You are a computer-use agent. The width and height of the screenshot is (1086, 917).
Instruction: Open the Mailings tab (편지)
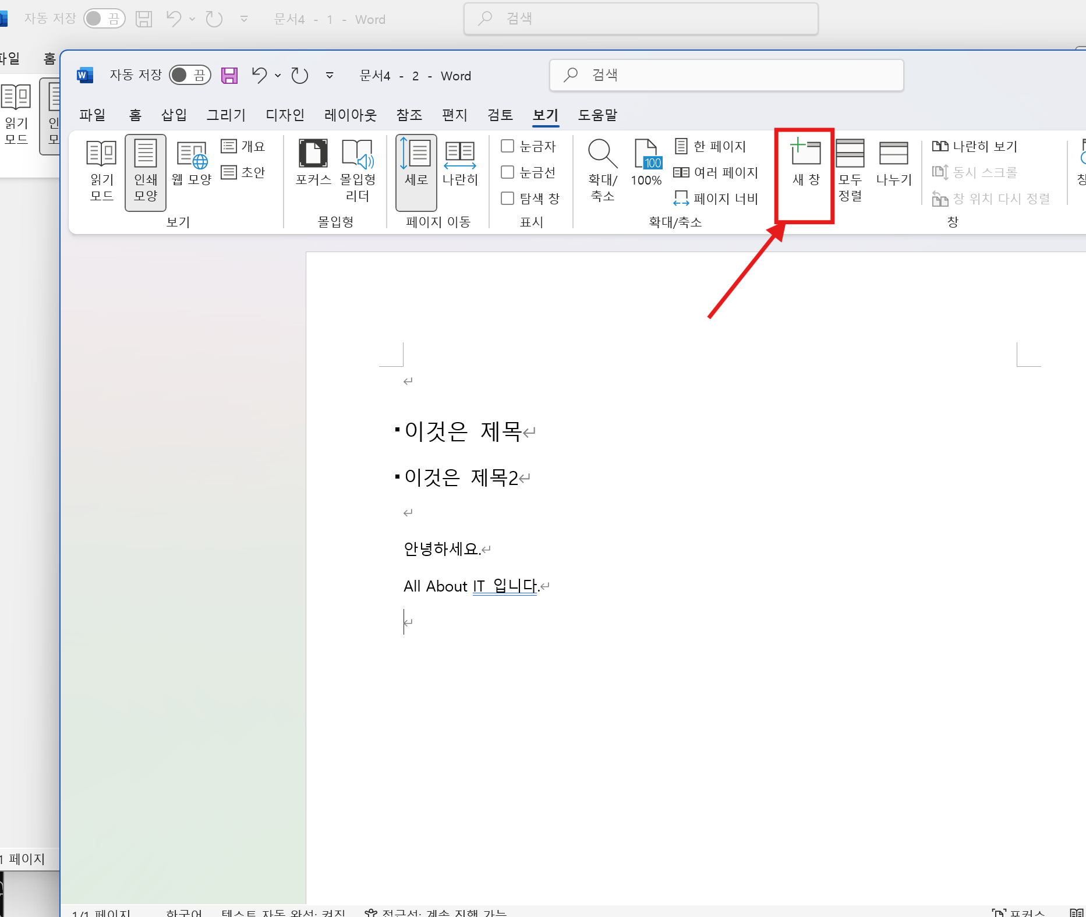coord(455,115)
